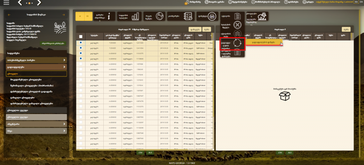This screenshot has height=165, width=364.
Task: Expand ინვენტარი in the sidebar
Action: [x=36, y=124]
